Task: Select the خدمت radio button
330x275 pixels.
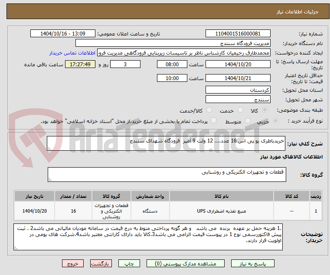Action: pos(240,110)
